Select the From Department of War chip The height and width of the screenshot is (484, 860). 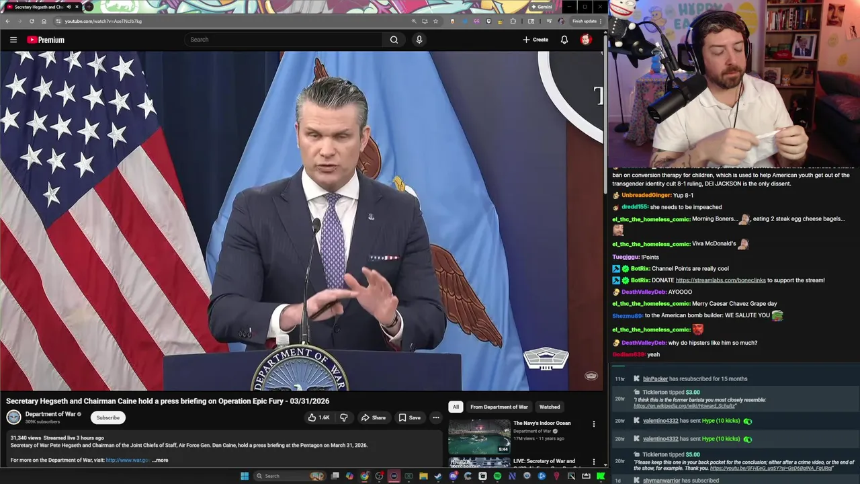(x=499, y=407)
